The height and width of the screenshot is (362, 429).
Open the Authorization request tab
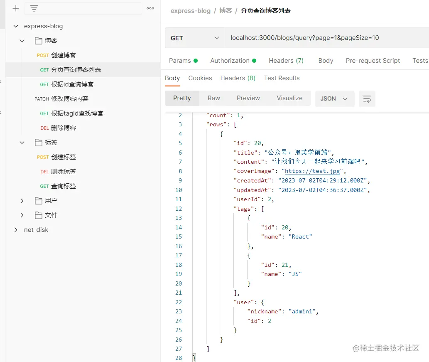coord(233,61)
